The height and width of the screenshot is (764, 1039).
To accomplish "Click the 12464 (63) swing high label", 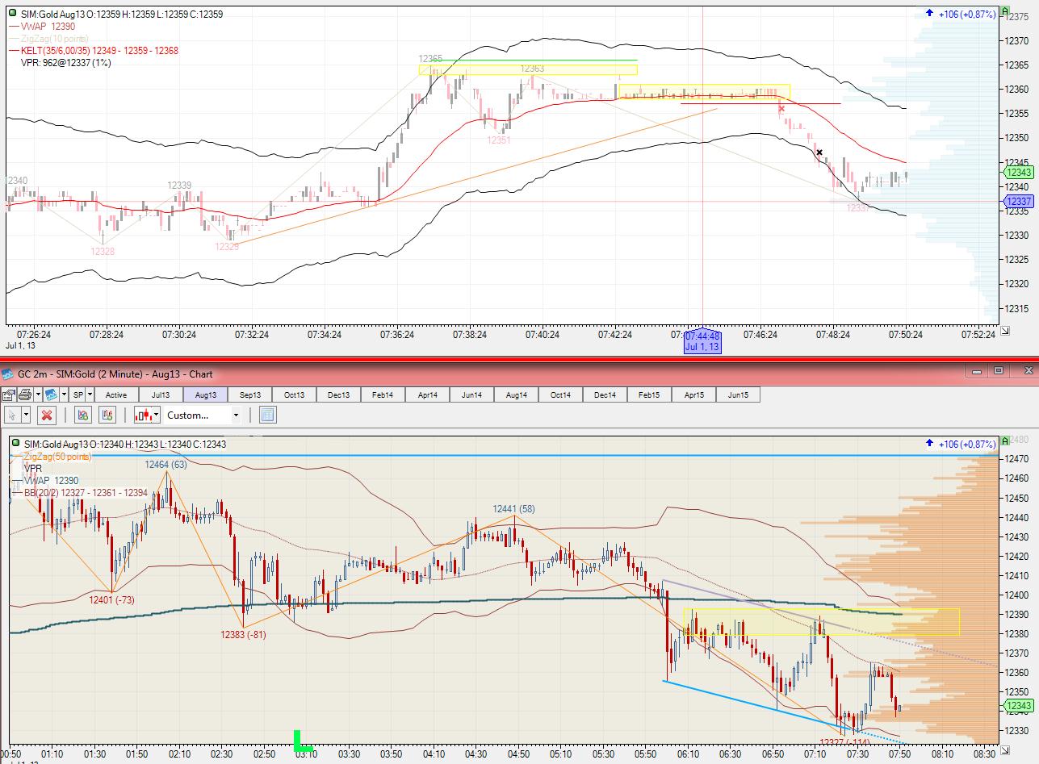I will click(165, 464).
